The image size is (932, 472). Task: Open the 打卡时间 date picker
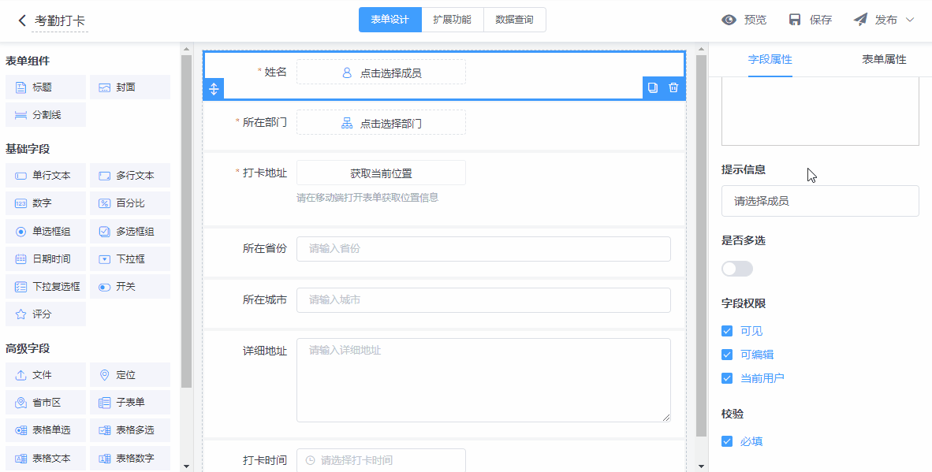pos(381,460)
